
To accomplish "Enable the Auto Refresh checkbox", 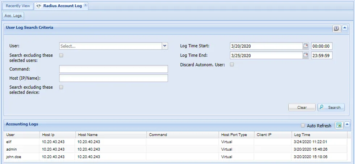I will [x=303, y=126].
